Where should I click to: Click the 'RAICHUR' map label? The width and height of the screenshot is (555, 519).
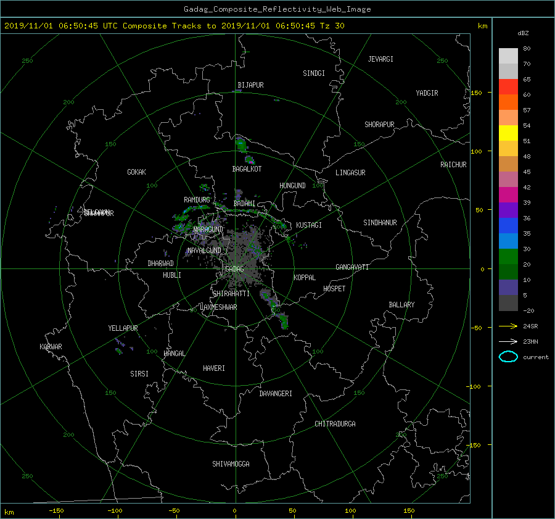pyautogui.click(x=453, y=165)
